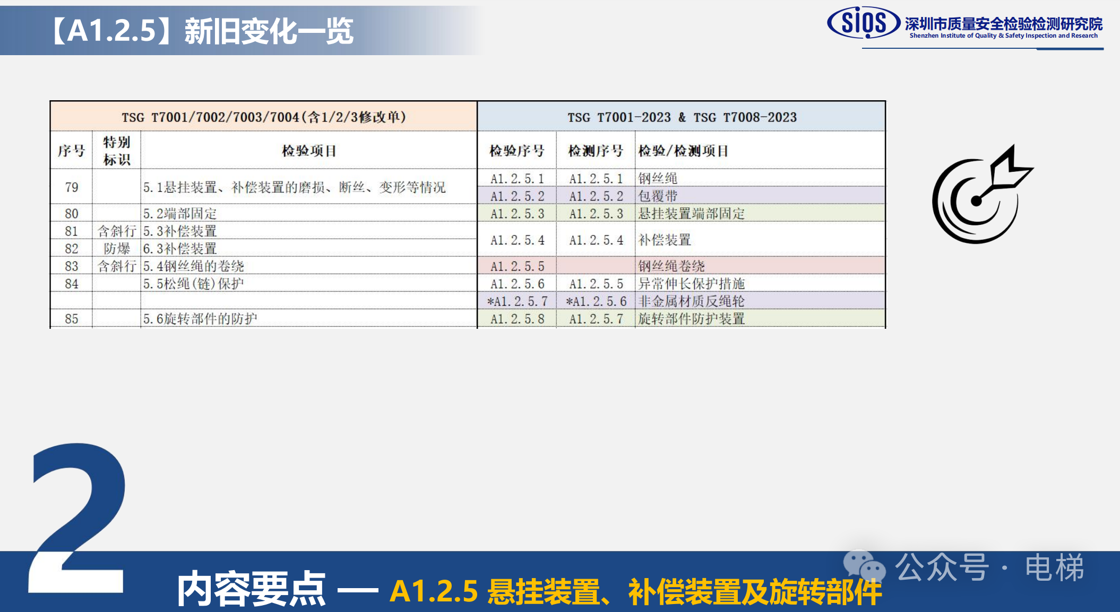Select the *A1.2.5.7 inspection number cell
The width and height of the screenshot is (1120, 612).
517,301
